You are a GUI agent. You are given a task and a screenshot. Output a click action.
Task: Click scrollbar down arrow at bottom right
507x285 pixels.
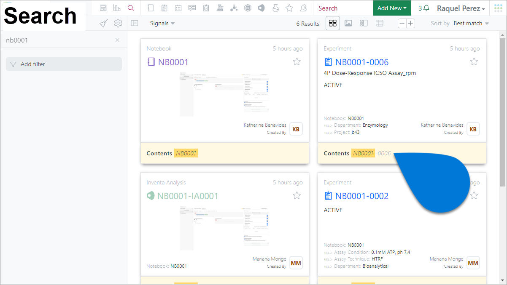(502, 280)
